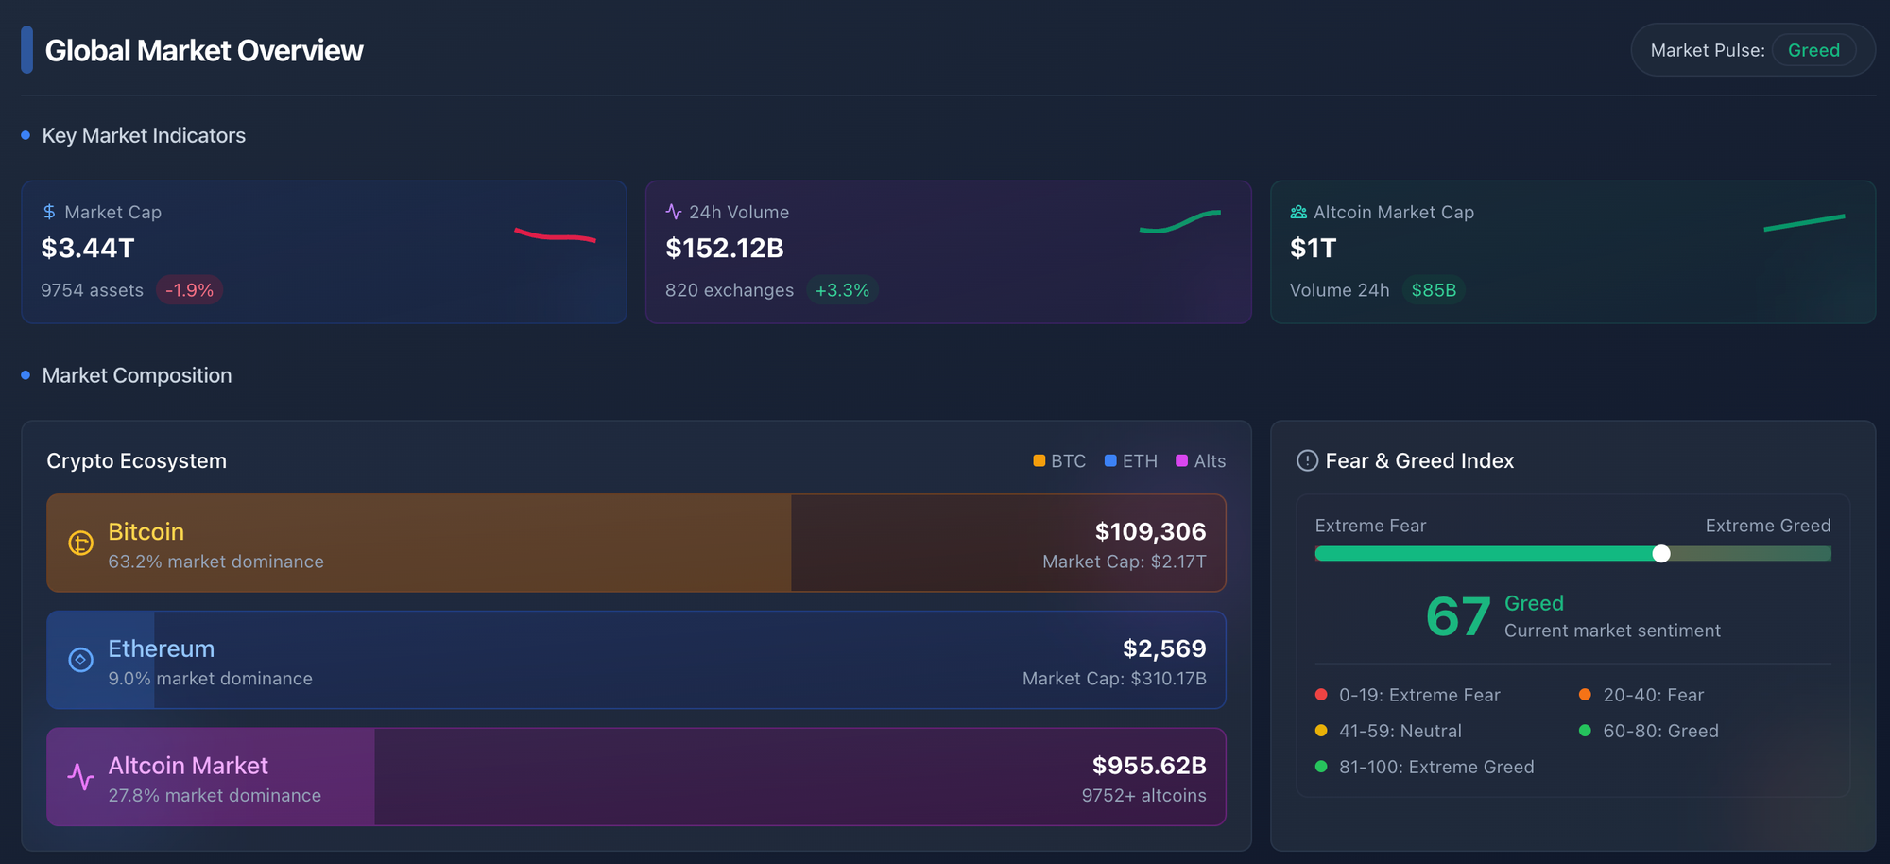Click the $85B volume badge
The image size is (1890, 864).
pyautogui.click(x=1434, y=290)
